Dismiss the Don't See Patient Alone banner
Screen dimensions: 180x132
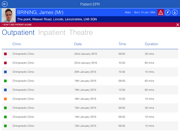tap(178, 25)
